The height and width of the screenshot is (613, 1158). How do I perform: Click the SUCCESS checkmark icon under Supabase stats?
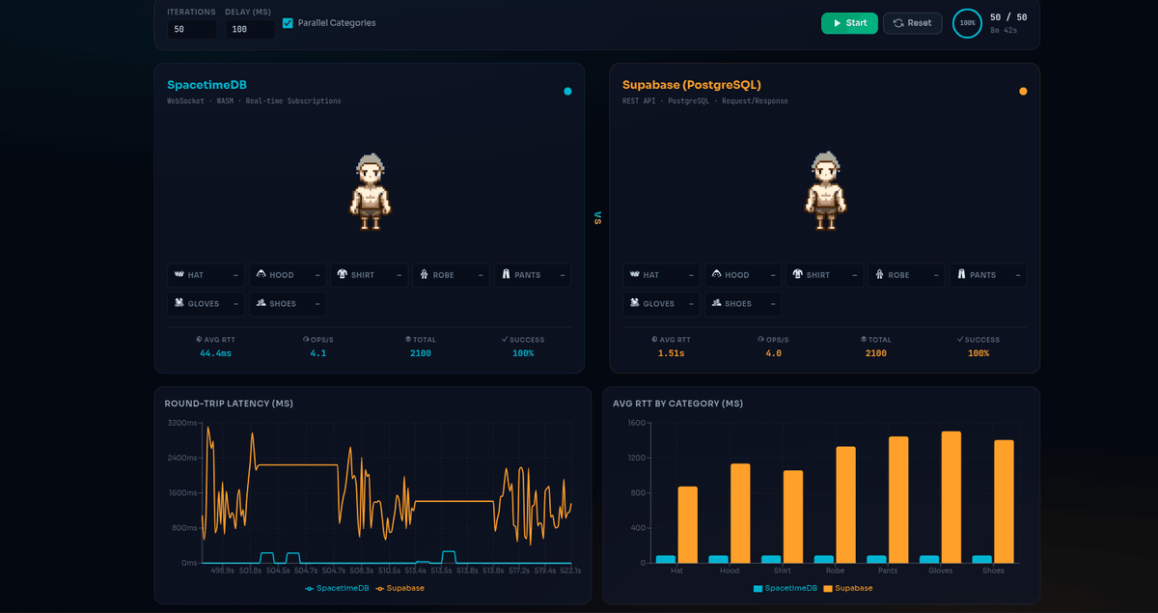coord(962,339)
